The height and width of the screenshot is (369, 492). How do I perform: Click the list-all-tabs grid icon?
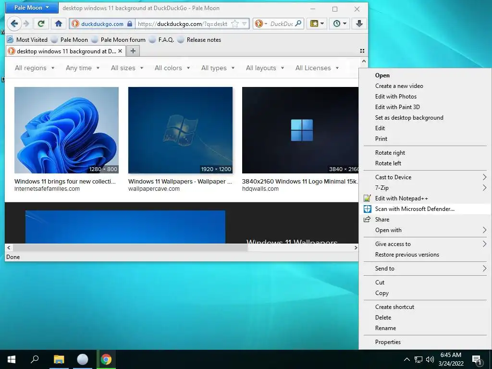click(362, 51)
